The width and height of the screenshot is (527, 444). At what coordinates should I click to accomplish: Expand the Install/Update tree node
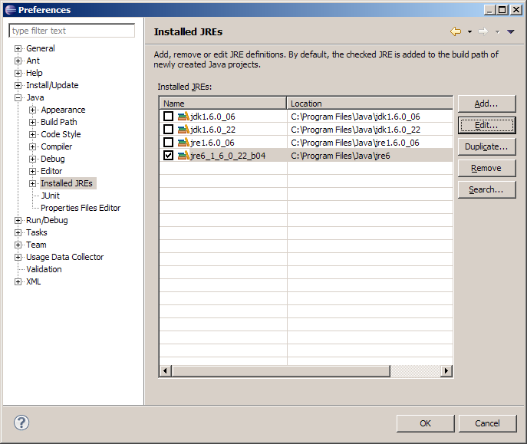coord(18,86)
